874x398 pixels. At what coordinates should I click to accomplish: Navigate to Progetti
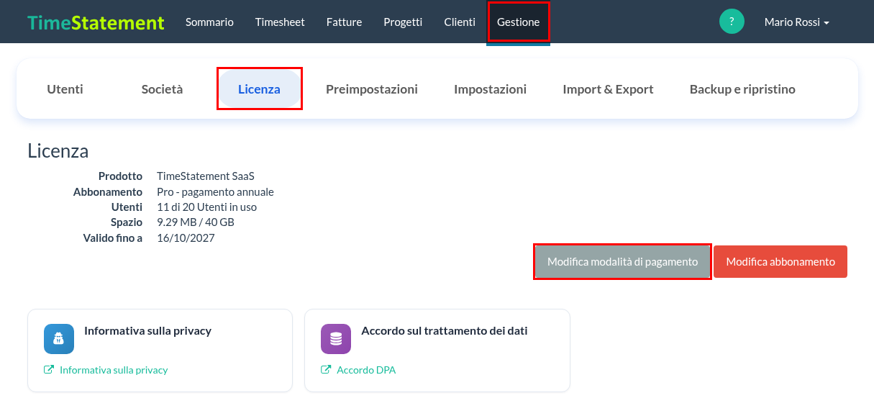[x=403, y=22]
